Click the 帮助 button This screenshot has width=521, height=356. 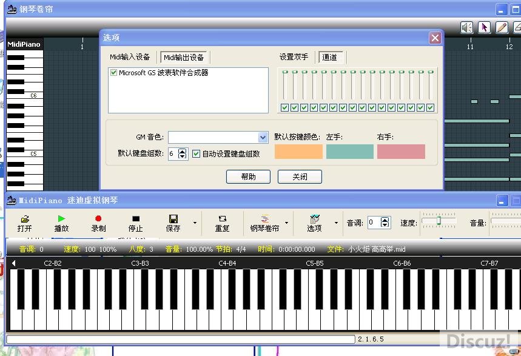coord(248,176)
